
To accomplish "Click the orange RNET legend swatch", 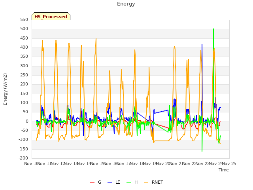I will click(x=146, y=183).
